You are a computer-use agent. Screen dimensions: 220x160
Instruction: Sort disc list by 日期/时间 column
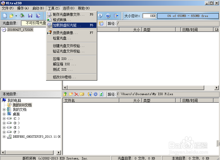point(197,30)
